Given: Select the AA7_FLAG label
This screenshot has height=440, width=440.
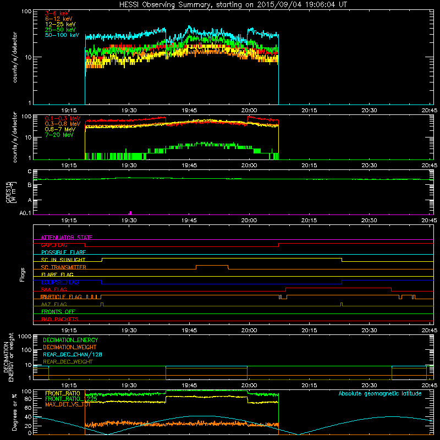Looking at the screenshot, I should (54, 304).
